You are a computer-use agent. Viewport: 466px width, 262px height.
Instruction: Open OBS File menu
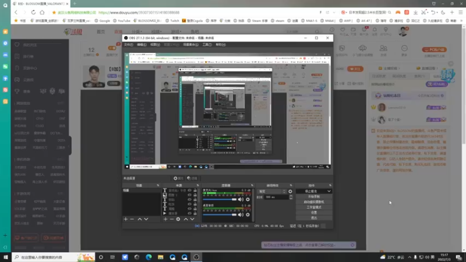tap(128, 45)
